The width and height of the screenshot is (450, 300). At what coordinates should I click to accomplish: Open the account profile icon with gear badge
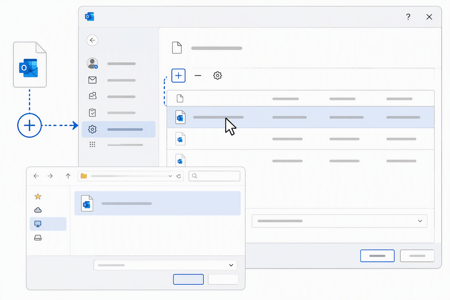[92, 63]
